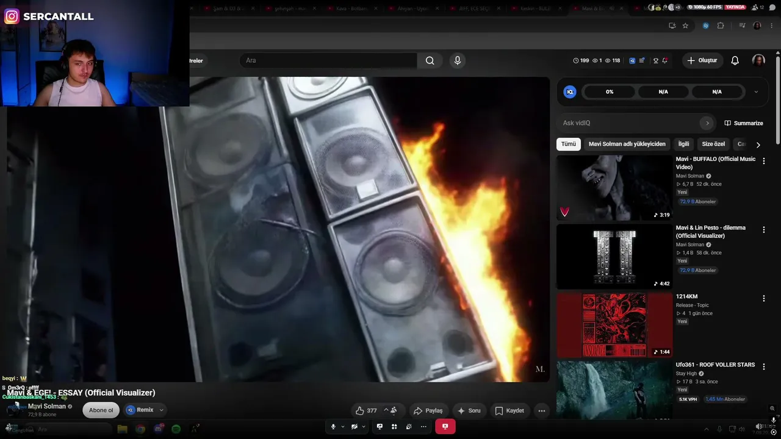
Task: Select the İlgili filter chip
Action: point(683,144)
